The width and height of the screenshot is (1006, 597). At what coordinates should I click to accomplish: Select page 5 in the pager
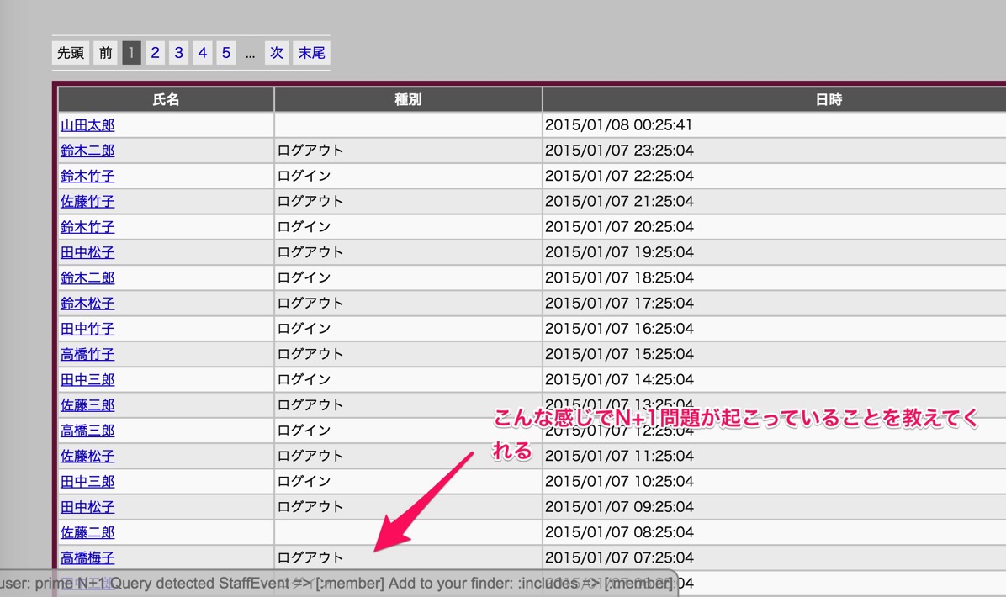[225, 53]
